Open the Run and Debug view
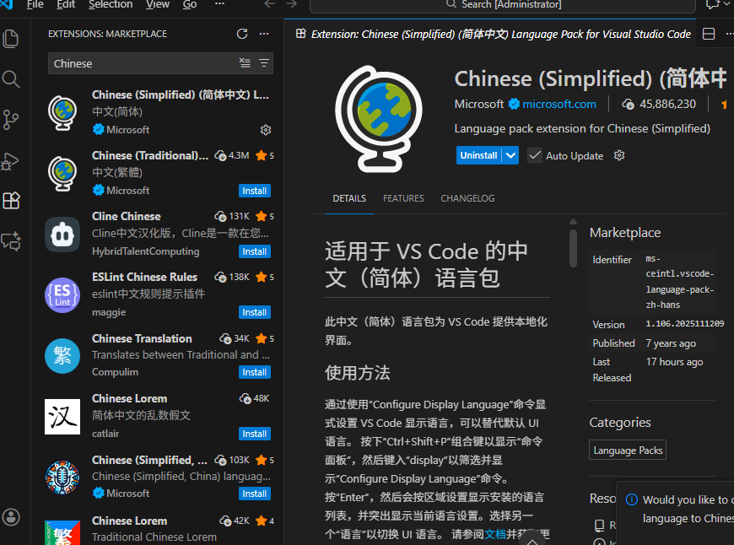Image resolution: width=734 pixels, height=545 pixels. (x=11, y=161)
